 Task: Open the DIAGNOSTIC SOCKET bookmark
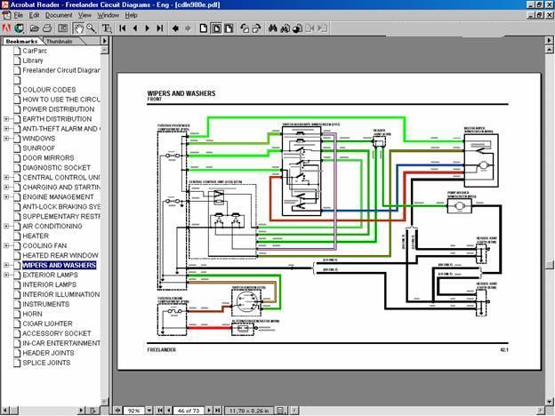(57, 168)
